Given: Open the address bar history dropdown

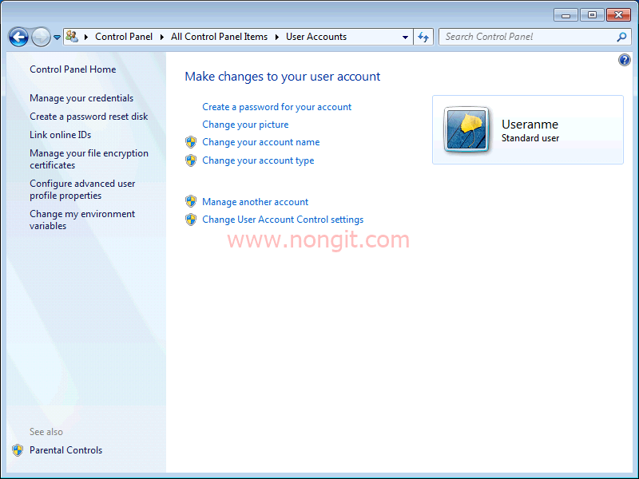Looking at the screenshot, I should (x=405, y=37).
